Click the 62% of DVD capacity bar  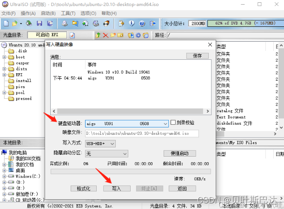click(245, 23)
